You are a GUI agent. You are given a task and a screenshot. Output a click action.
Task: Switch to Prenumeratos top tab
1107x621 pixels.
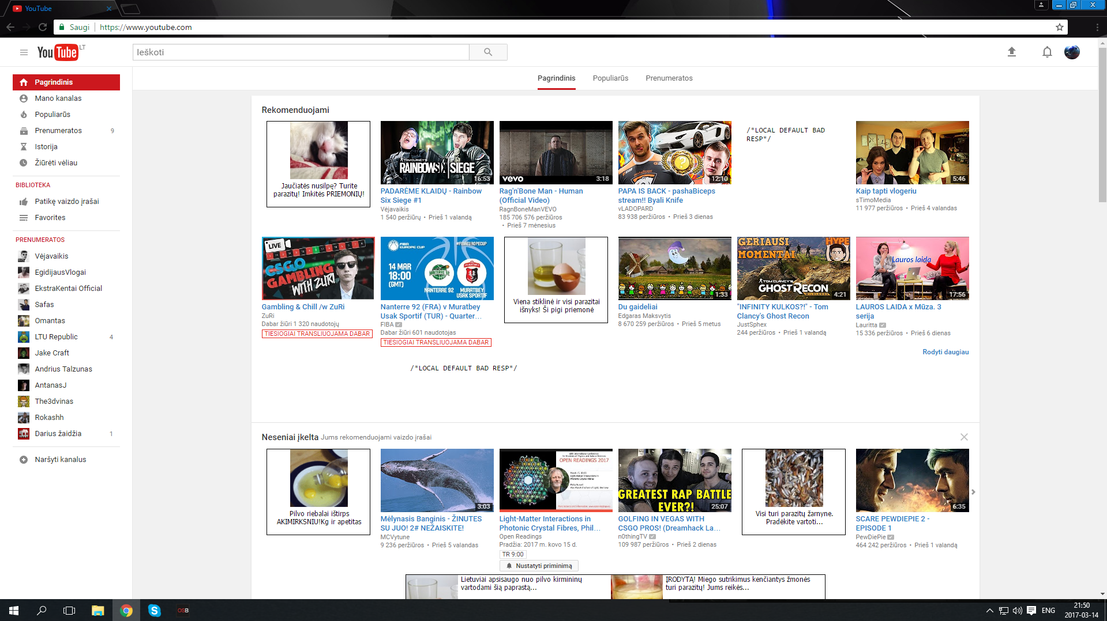point(669,78)
